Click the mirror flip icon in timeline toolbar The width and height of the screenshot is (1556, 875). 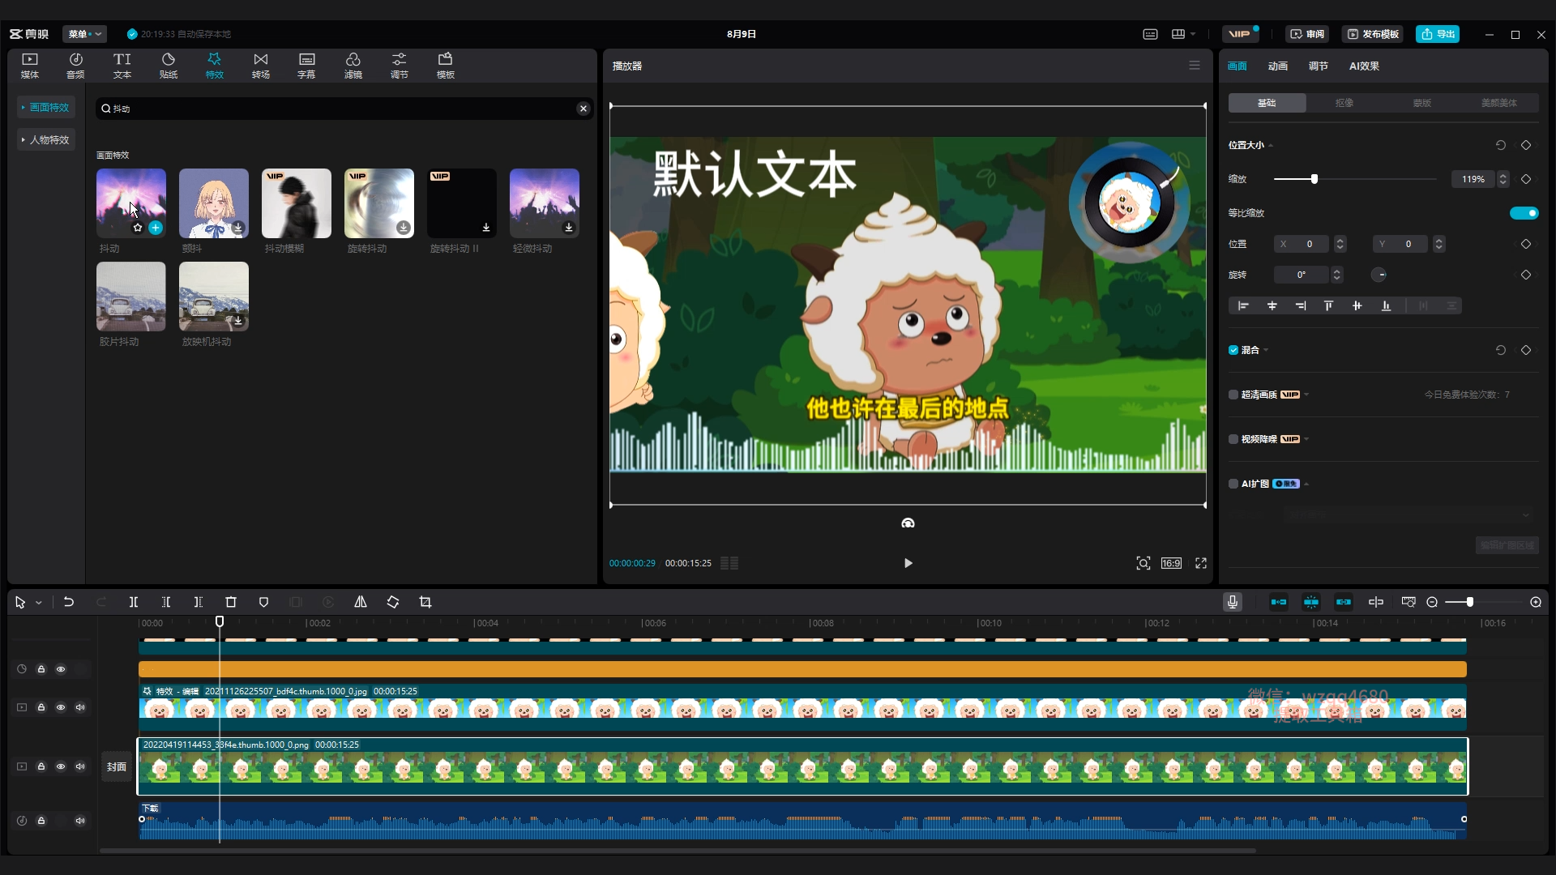[x=361, y=602]
